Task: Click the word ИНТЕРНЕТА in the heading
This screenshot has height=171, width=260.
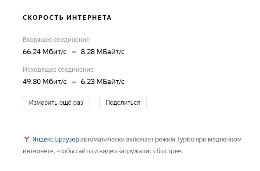Action: click(x=89, y=18)
